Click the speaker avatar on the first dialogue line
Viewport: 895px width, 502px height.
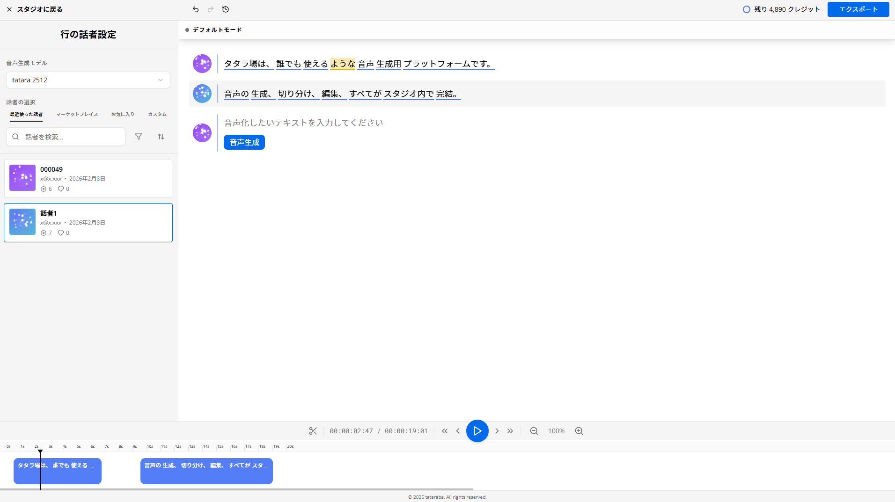point(202,63)
